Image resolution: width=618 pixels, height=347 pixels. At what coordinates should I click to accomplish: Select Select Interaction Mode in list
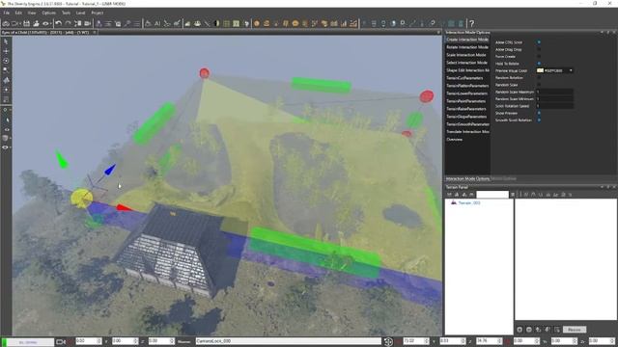tap(467, 63)
